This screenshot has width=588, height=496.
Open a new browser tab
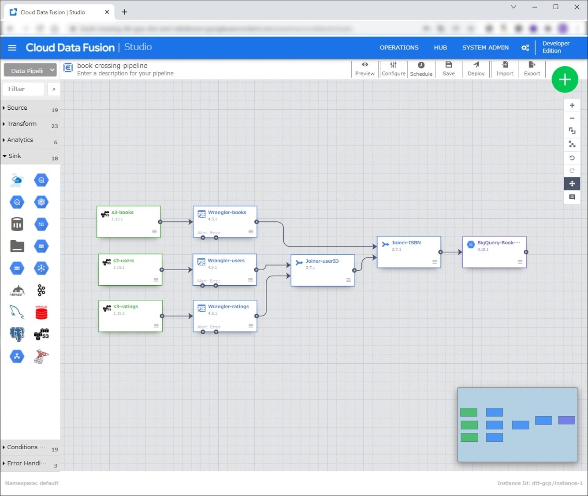[x=124, y=12]
